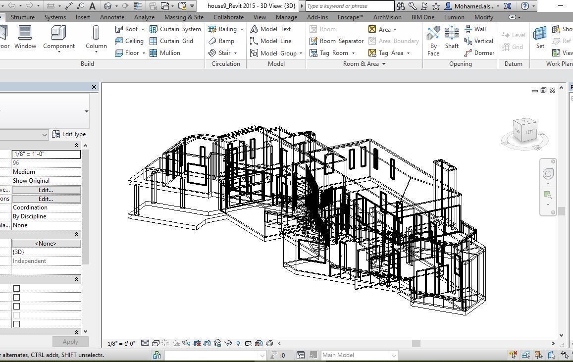This screenshot has height=362, width=573.
Task: Open the Stair dropdown arrow
Action: 235,53
